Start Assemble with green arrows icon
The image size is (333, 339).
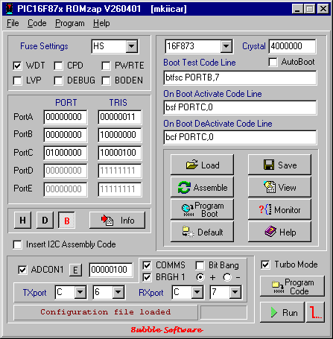click(202, 187)
